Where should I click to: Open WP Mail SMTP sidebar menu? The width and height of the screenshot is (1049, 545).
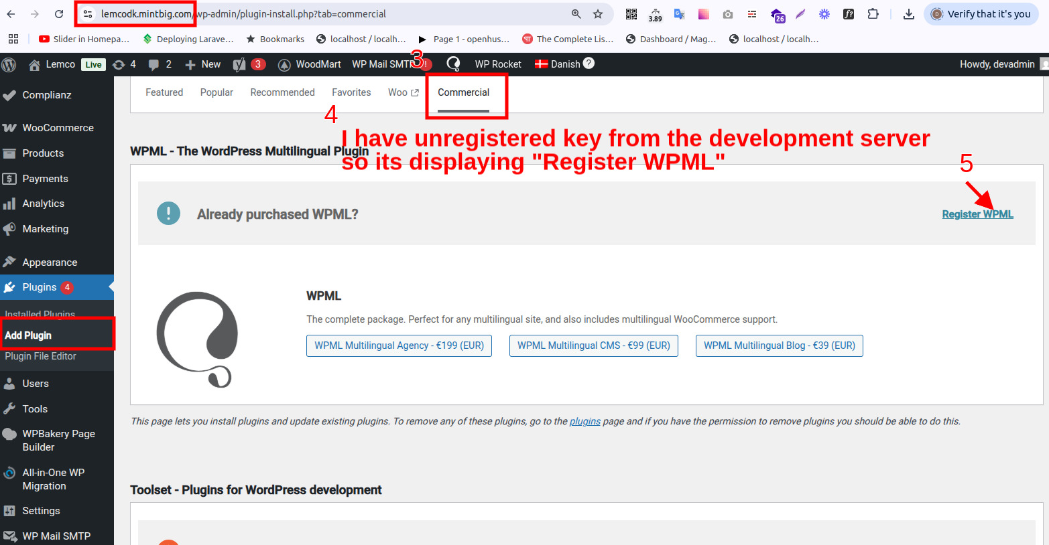57,536
